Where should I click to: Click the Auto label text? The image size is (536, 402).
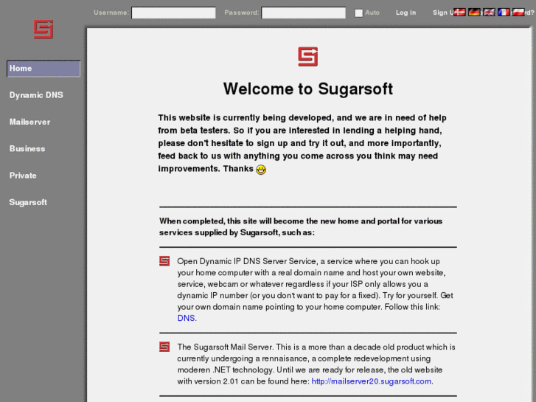(372, 13)
